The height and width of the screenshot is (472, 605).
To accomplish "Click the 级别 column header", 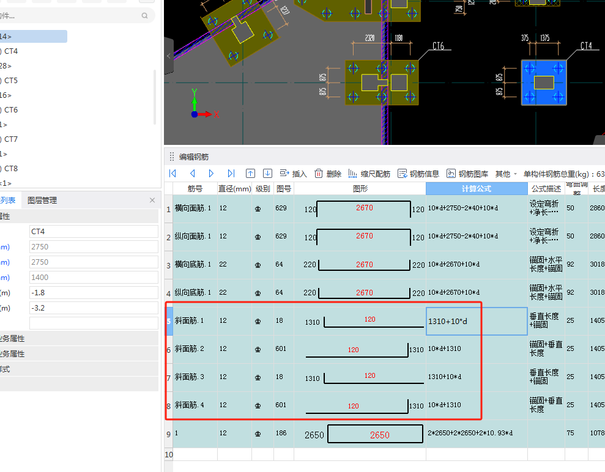I will click(x=263, y=188).
